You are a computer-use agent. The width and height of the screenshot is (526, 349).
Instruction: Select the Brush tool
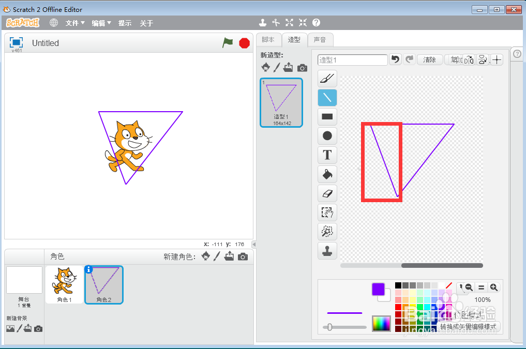(327, 79)
